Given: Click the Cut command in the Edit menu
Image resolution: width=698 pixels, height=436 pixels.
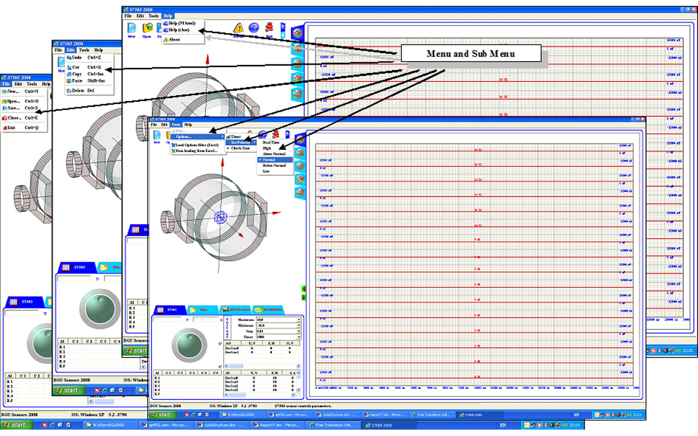Looking at the screenshot, I should pos(76,67).
